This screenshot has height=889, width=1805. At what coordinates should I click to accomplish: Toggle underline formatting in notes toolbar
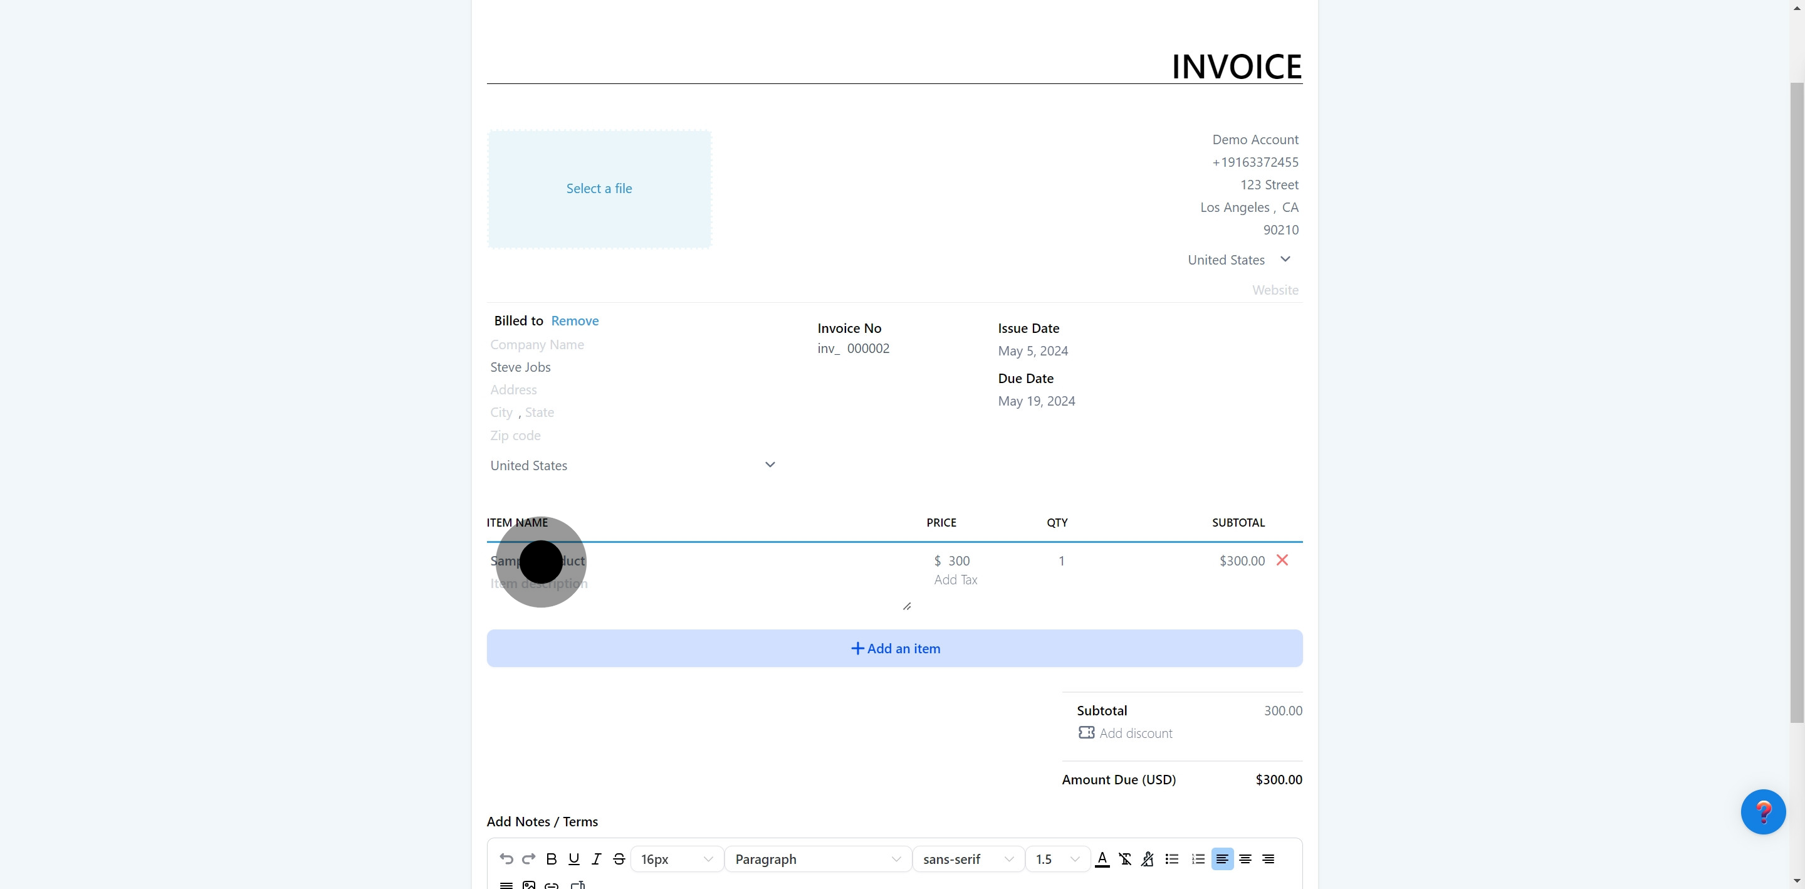(x=574, y=859)
